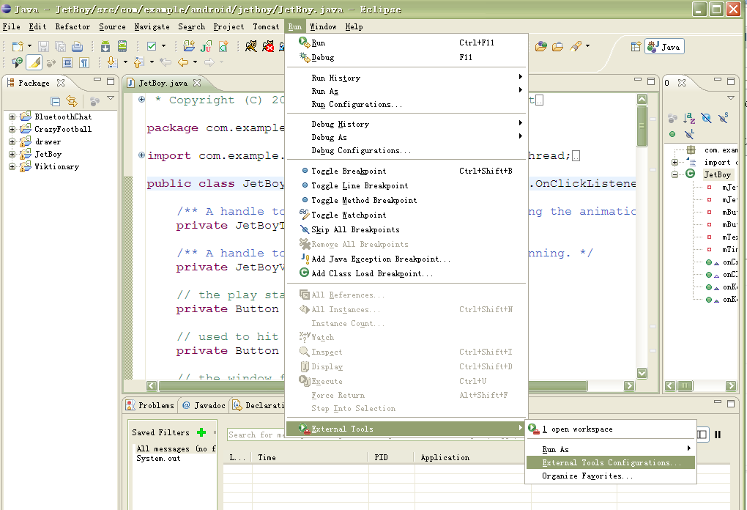
Task: Expand folded import block in editor
Action: pos(141,155)
